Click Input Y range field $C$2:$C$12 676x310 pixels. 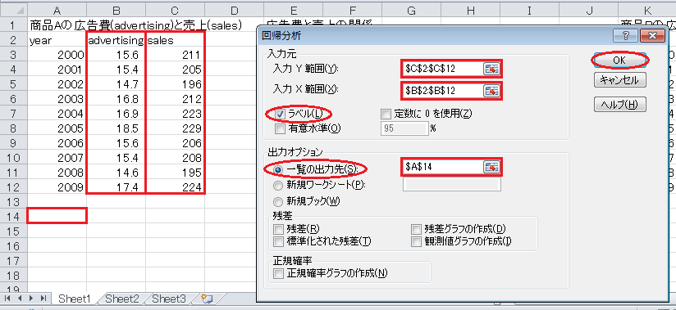coord(442,69)
